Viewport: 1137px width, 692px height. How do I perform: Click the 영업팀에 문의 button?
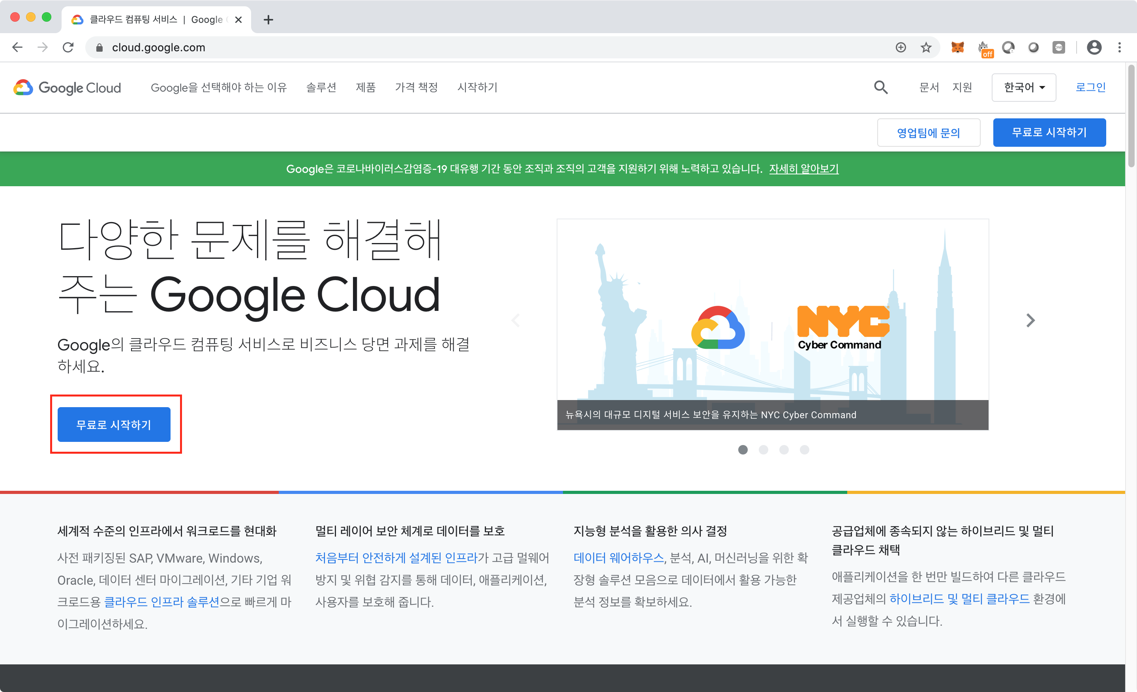pos(928,133)
